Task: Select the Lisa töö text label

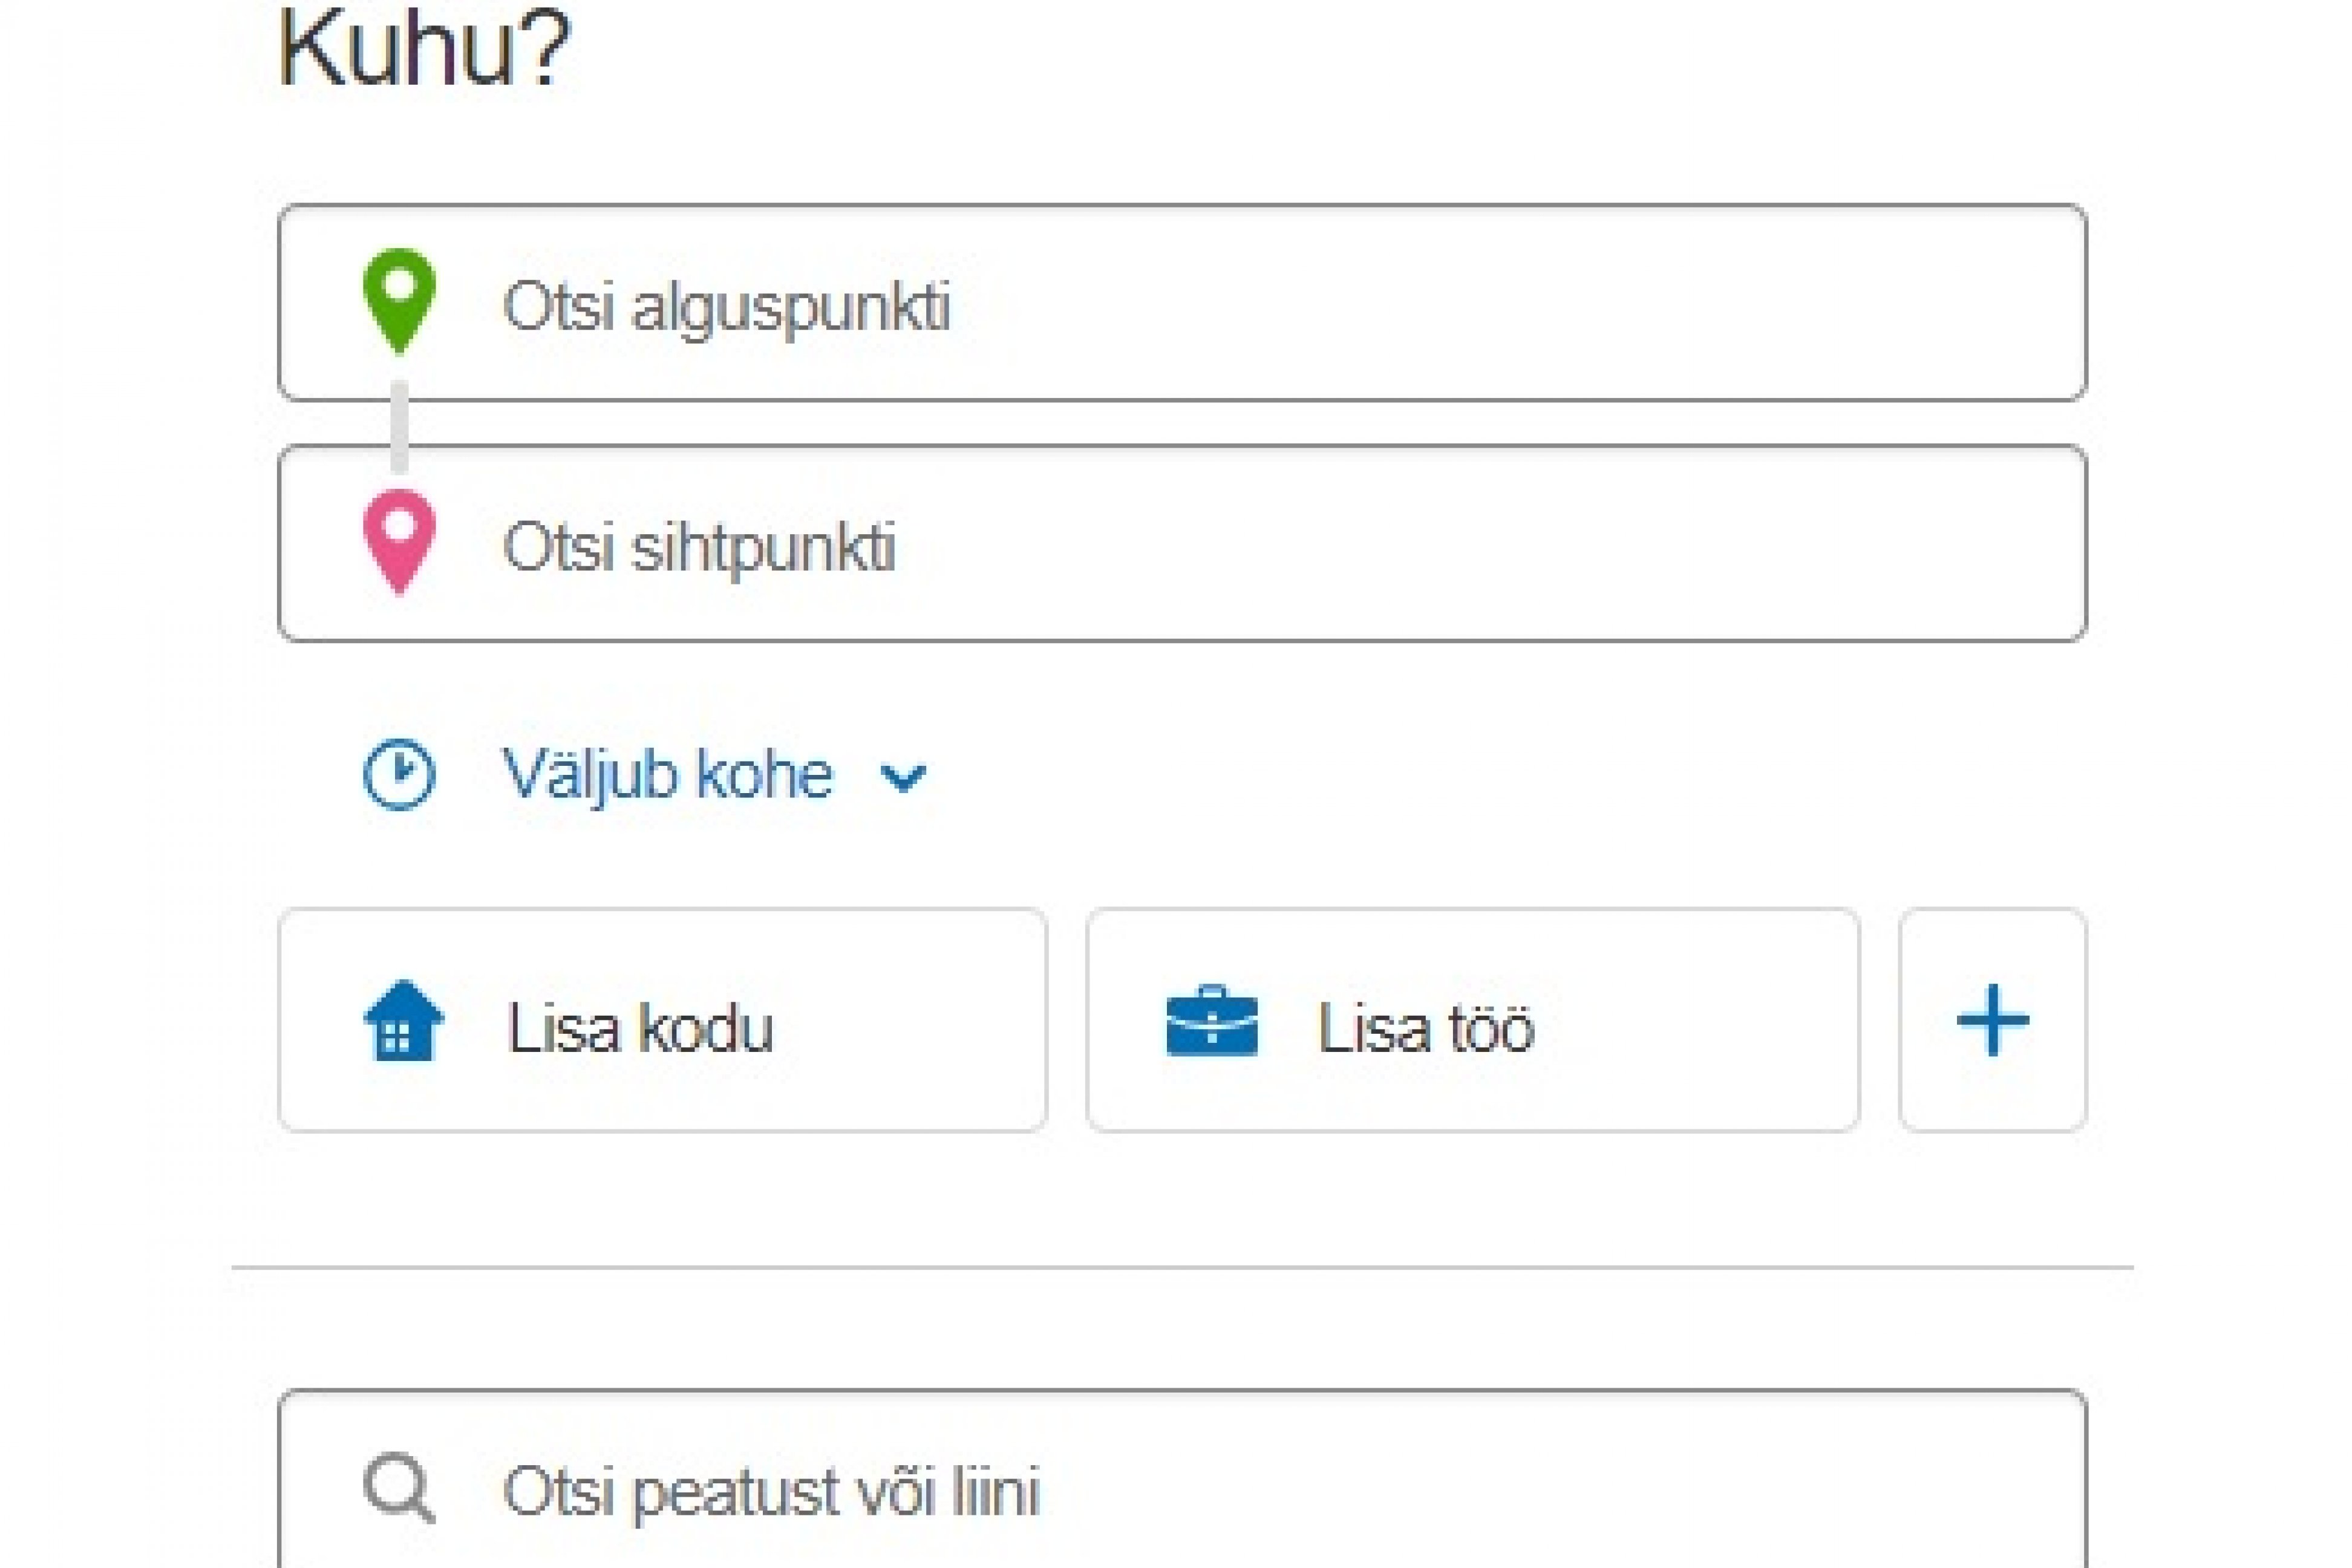Action: [1425, 1027]
